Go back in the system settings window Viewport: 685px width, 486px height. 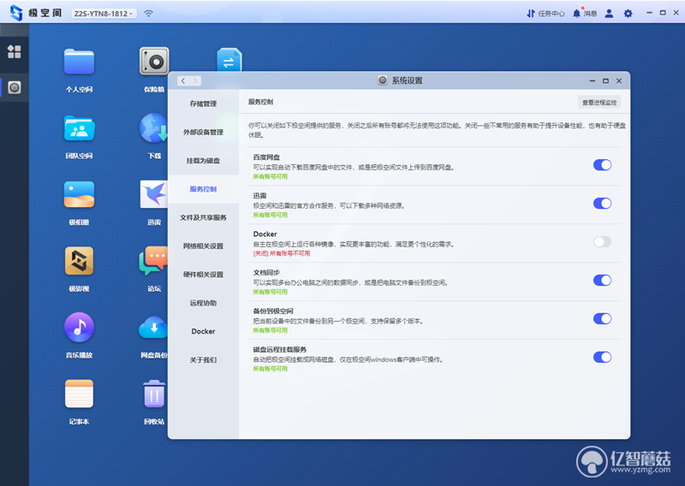tap(183, 80)
